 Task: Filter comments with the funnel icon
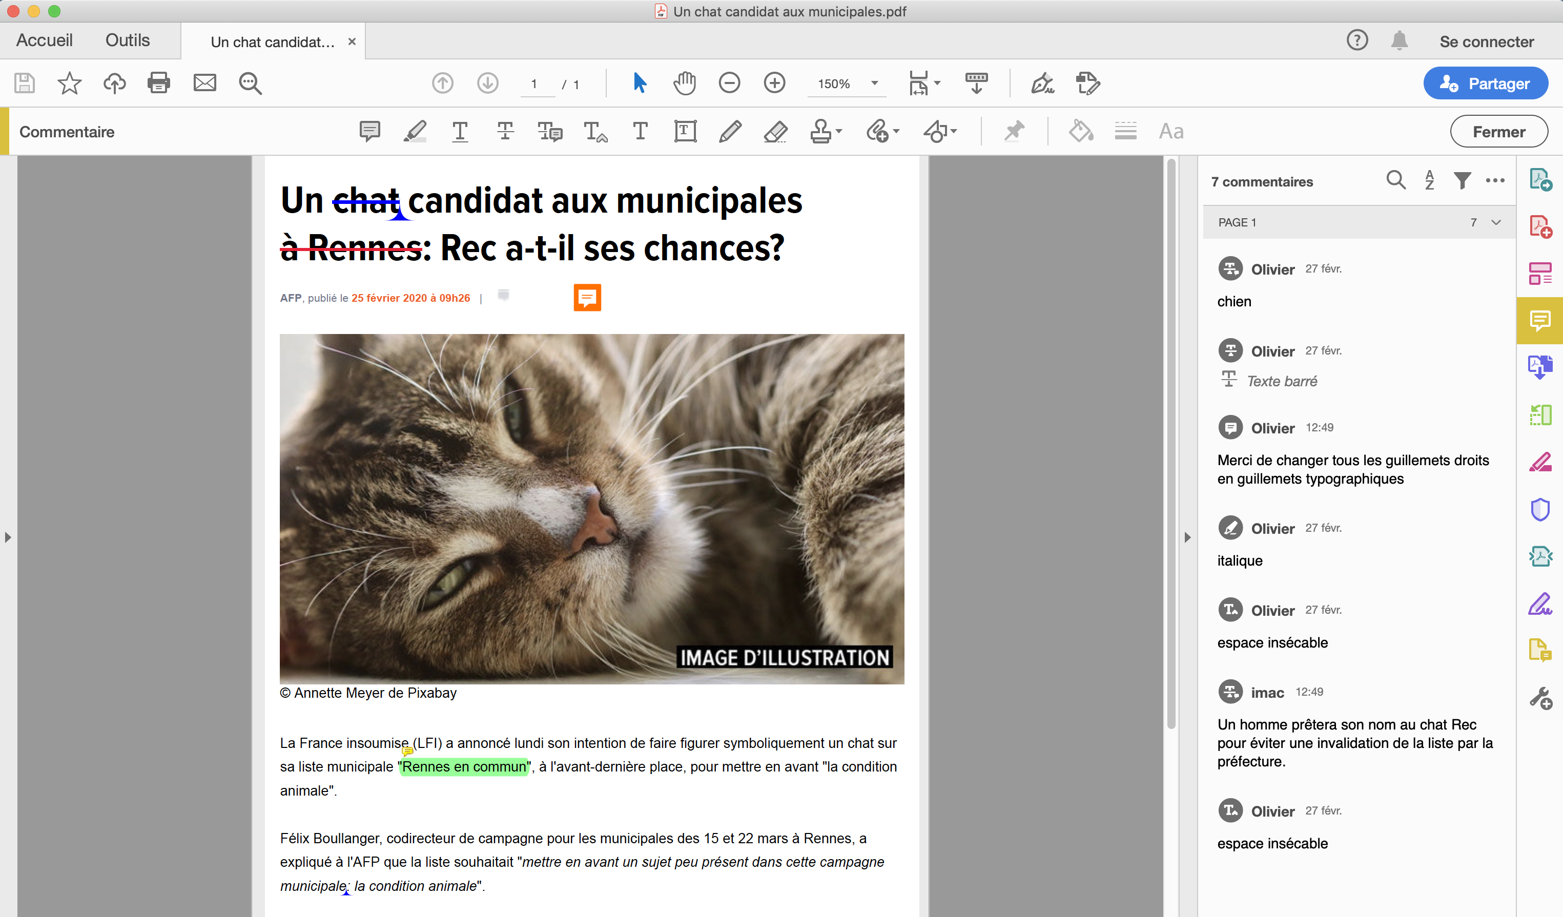click(1463, 180)
